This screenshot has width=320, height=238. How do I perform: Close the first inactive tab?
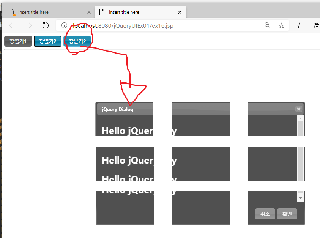89,13
